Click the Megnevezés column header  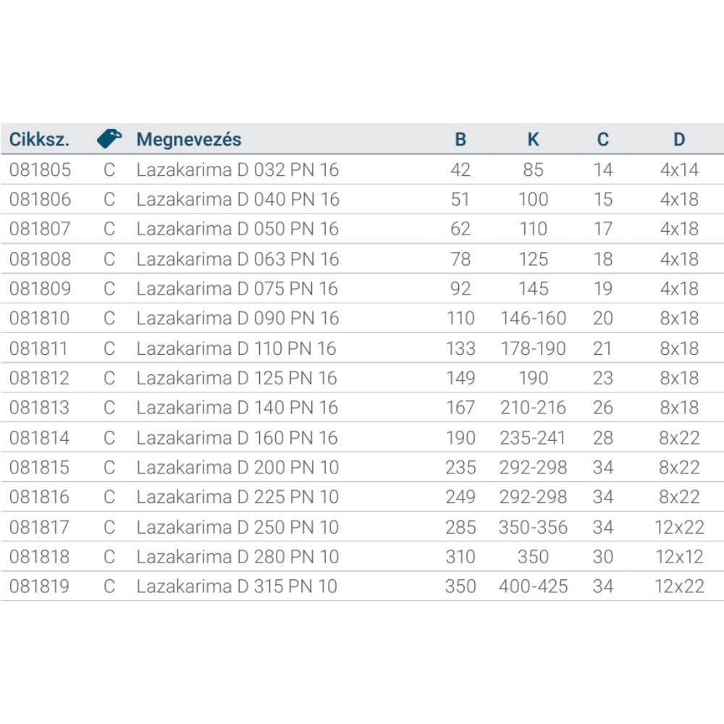click(189, 140)
